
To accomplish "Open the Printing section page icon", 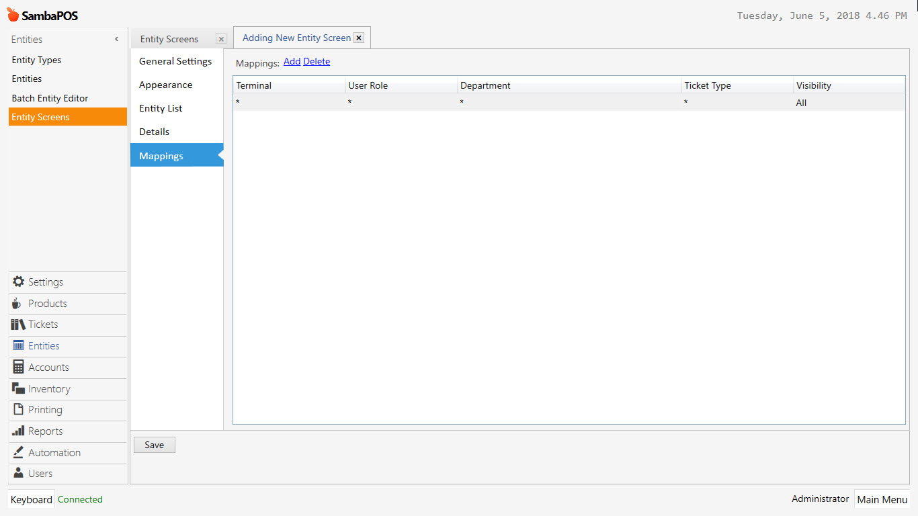I will pos(18,410).
